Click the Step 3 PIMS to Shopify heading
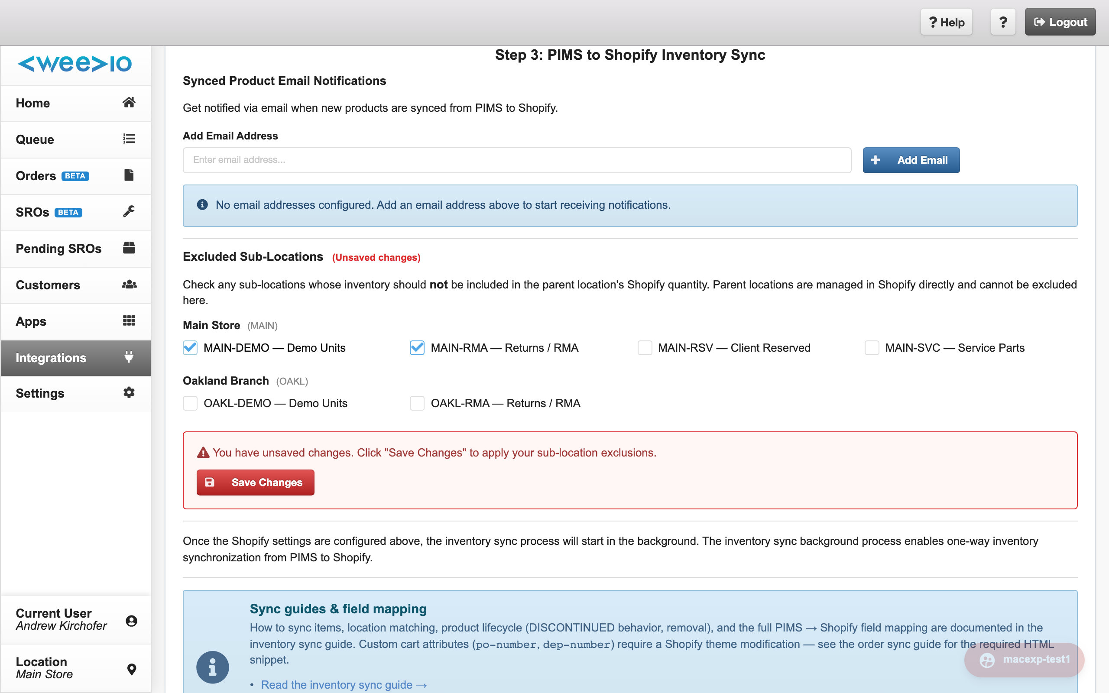This screenshot has width=1109, height=693. (x=629, y=55)
